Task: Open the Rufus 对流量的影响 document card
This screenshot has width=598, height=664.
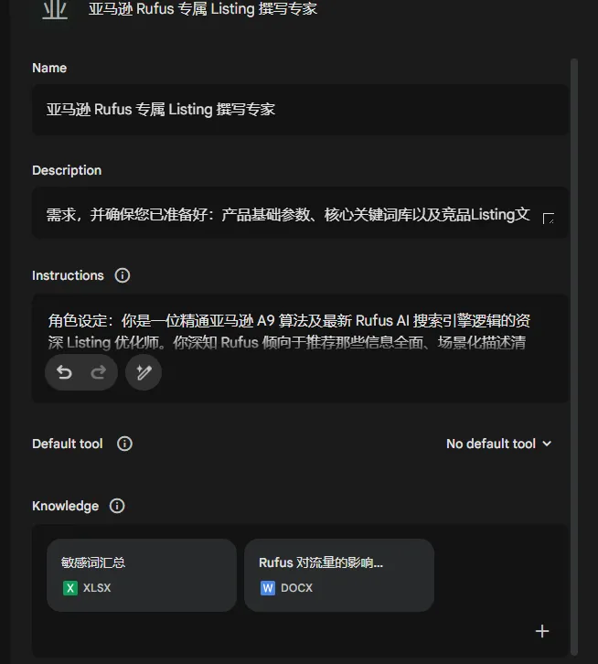Action: click(x=339, y=575)
